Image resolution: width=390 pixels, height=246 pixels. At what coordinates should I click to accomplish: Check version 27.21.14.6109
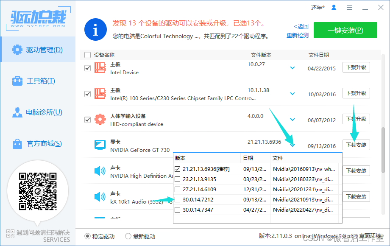(x=177, y=190)
